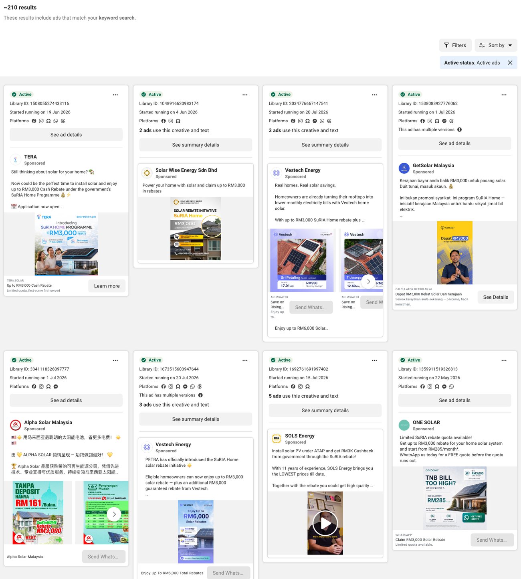Click Audience Network icon on Solar Wise card
The image size is (521, 579).
[178, 121]
